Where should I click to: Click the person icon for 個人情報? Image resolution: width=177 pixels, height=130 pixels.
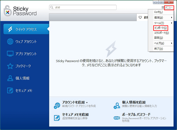pos(10,78)
